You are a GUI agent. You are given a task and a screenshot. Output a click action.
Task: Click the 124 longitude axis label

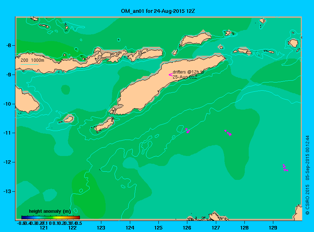click(x=130, y=228)
